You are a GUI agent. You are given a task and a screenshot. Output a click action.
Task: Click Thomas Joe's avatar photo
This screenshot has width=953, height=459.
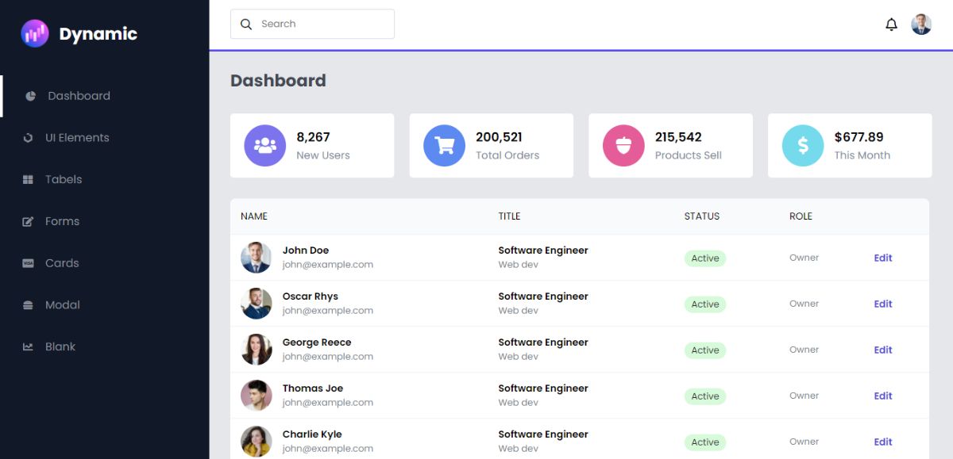pyautogui.click(x=257, y=396)
